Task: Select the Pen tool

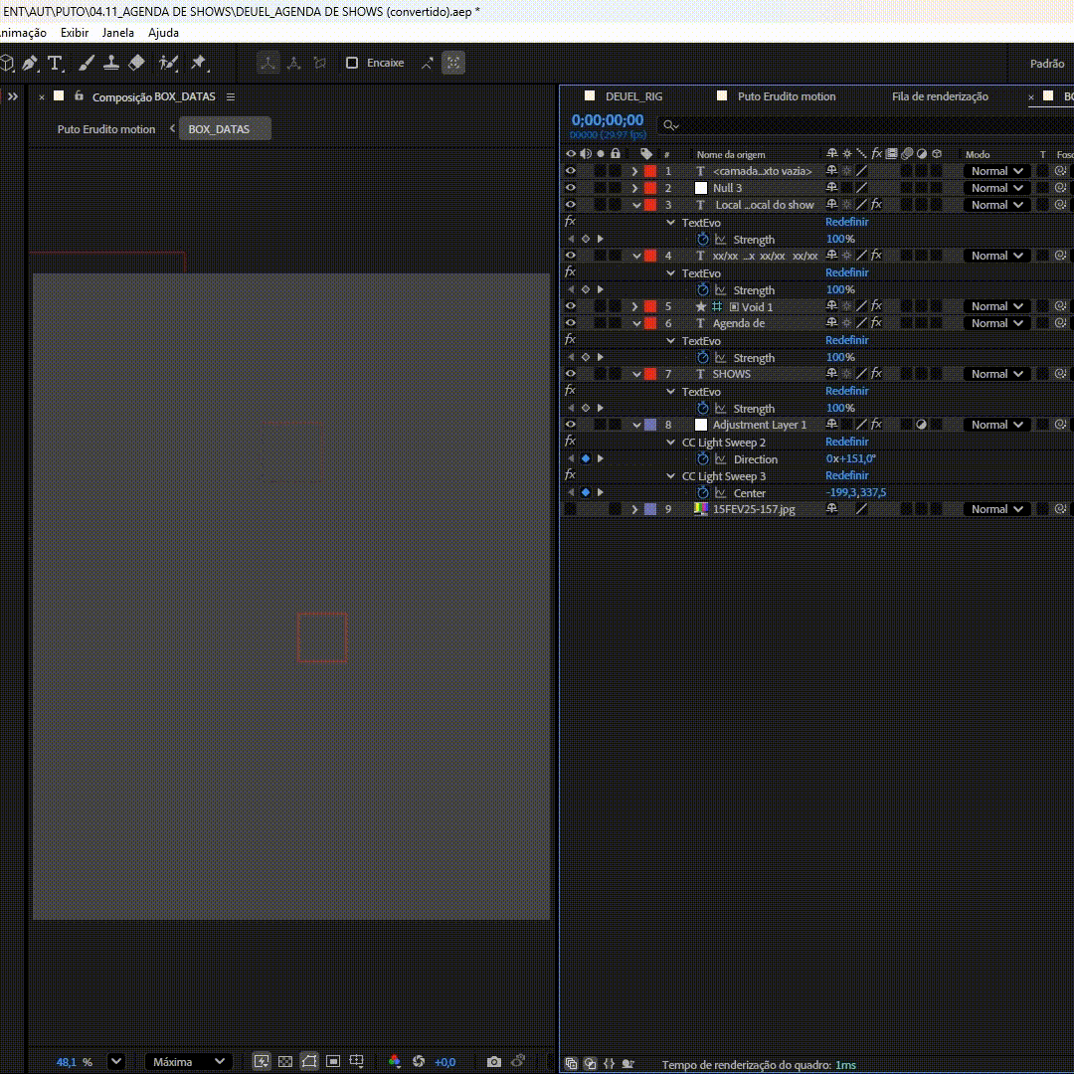Action: (x=30, y=63)
